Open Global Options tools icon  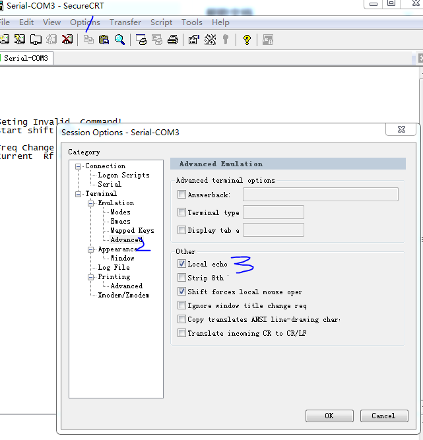coord(210,40)
